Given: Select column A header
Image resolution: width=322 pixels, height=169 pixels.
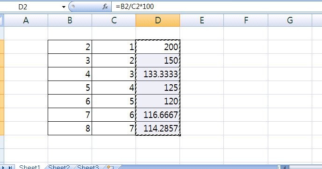Looking at the screenshot, I should pyautogui.click(x=26, y=20).
